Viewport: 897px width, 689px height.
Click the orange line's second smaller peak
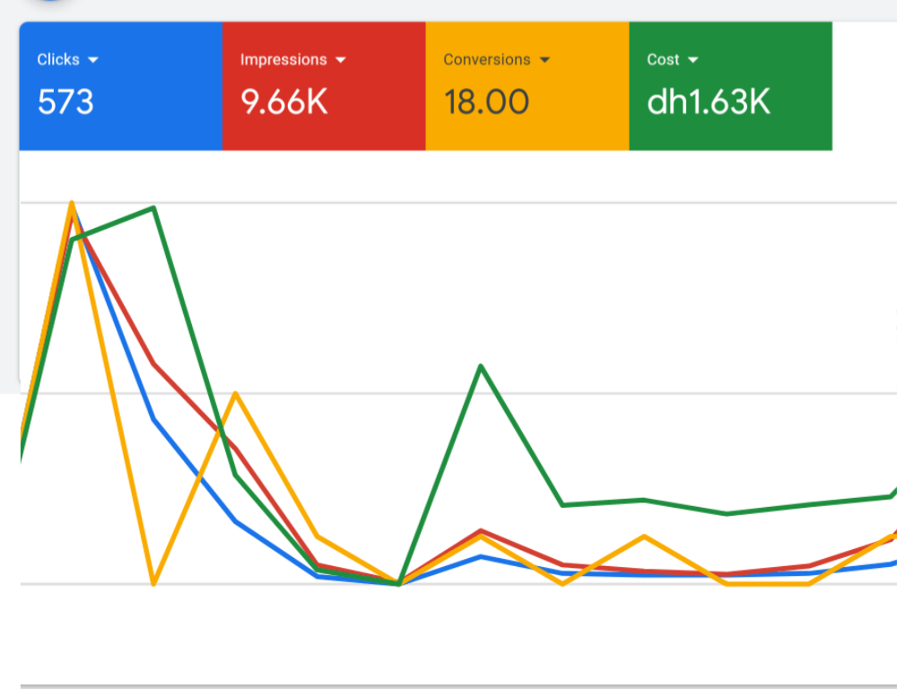tap(235, 393)
